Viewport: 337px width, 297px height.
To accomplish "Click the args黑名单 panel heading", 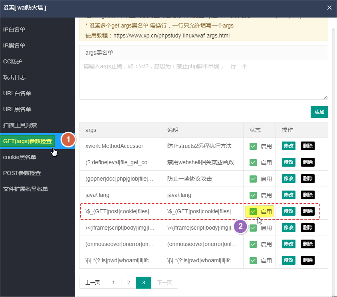I will coord(204,53).
